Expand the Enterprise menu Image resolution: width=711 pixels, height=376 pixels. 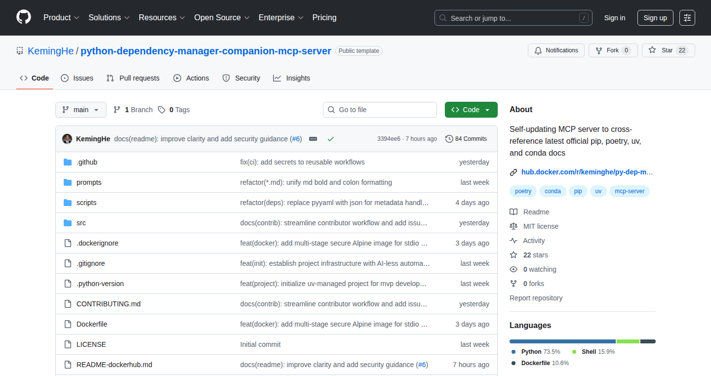281,17
